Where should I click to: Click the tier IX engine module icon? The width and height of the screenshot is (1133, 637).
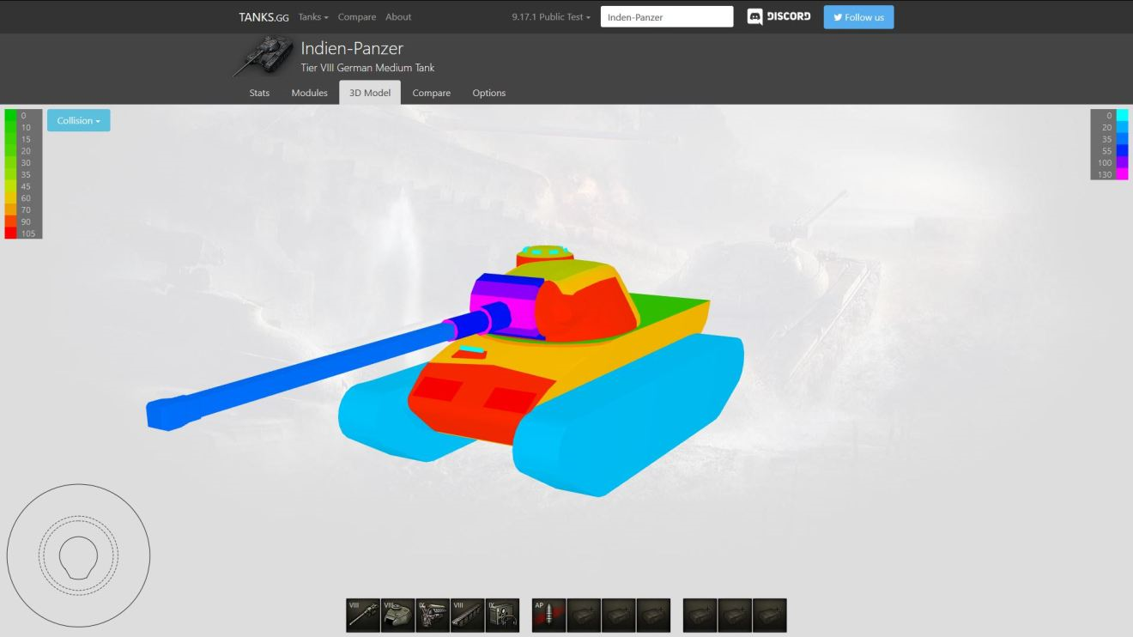coord(433,616)
